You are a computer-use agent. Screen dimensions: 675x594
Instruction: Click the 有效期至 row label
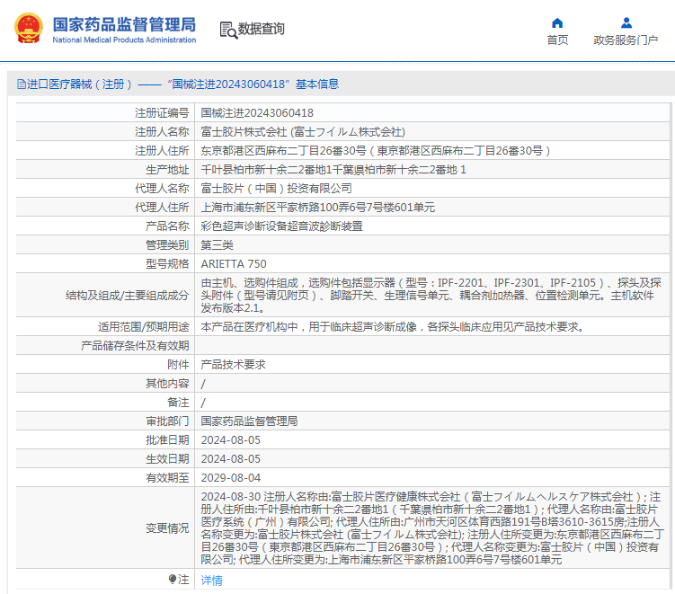point(167,478)
